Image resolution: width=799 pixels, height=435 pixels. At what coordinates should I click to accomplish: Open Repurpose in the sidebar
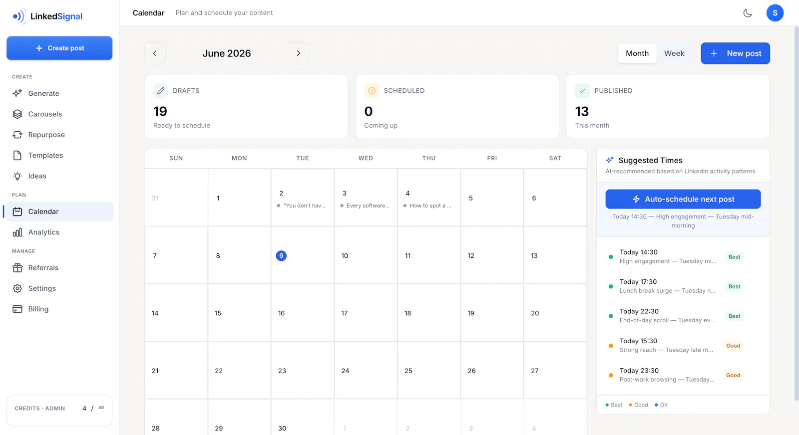click(x=58, y=135)
